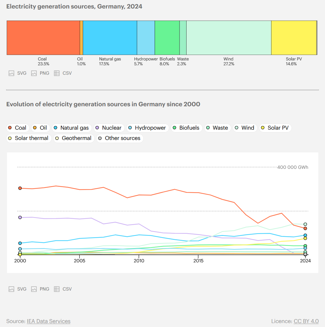The image size is (325, 327).
Task: Toggle the Nuclear legend series
Action: [x=108, y=128]
